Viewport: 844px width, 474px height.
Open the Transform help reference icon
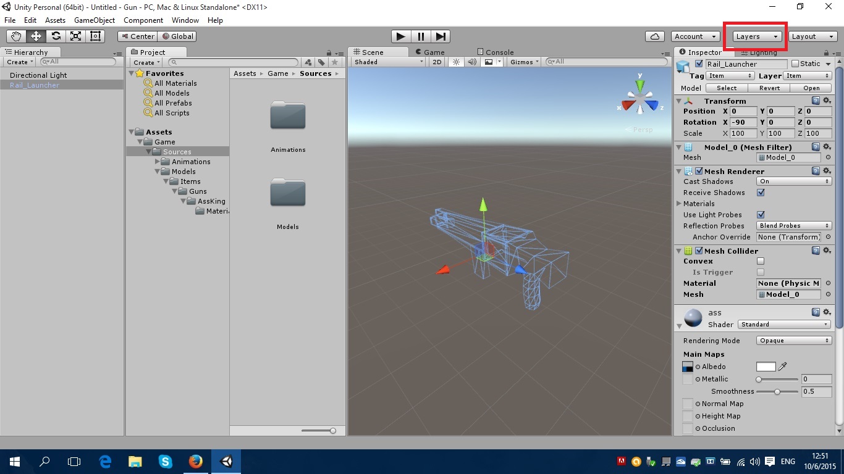pos(816,101)
